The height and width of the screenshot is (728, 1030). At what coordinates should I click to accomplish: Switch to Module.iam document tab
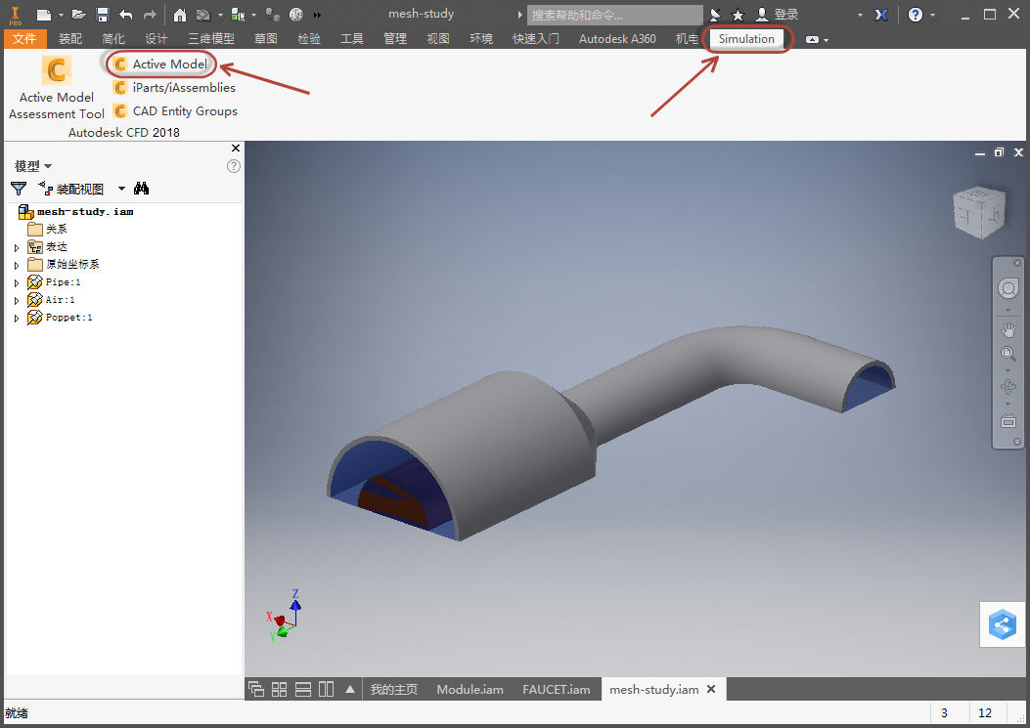[x=470, y=689]
